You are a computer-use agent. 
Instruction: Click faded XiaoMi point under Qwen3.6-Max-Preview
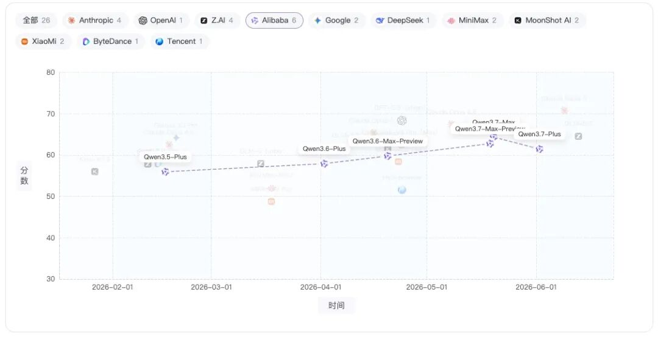click(398, 161)
